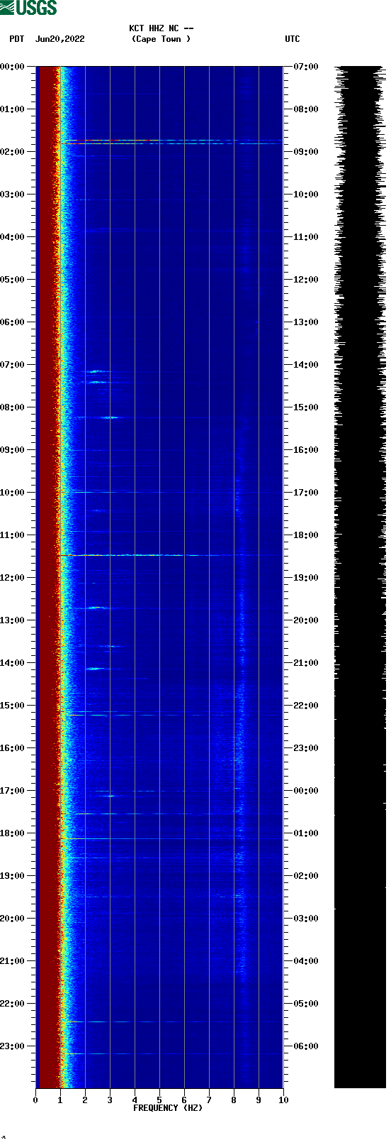Image resolution: width=391 pixels, height=1145 pixels.
Task: Click the PDT timezone label
Action: [x=16, y=39]
